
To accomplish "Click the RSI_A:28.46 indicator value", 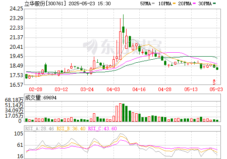I will pyautogui.click(x=40, y=129).
